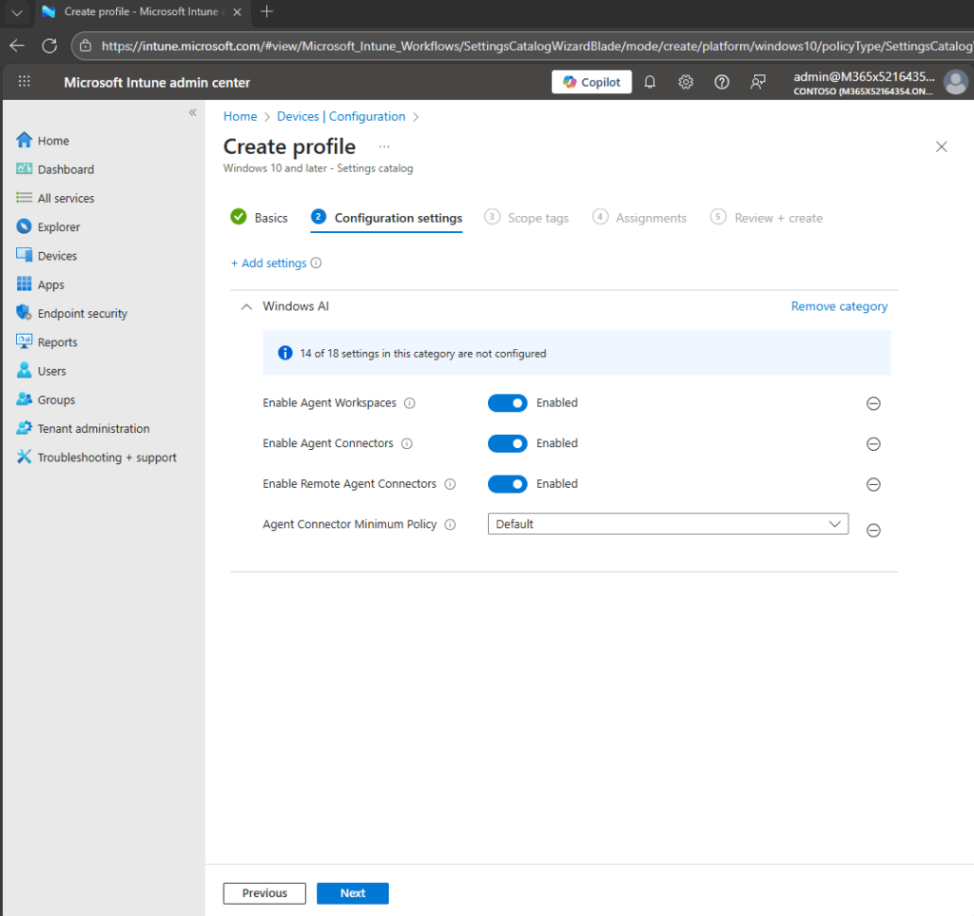Click the Remove category link
Image resolution: width=974 pixels, height=916 pixels.
839,305
